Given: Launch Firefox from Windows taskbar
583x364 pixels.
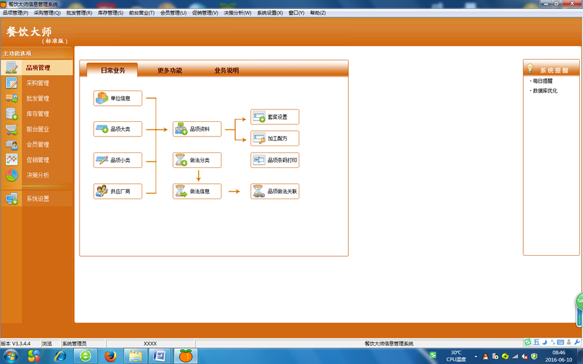Looking at the screenshot, I should pyautogui.click(x=110, y=356).
